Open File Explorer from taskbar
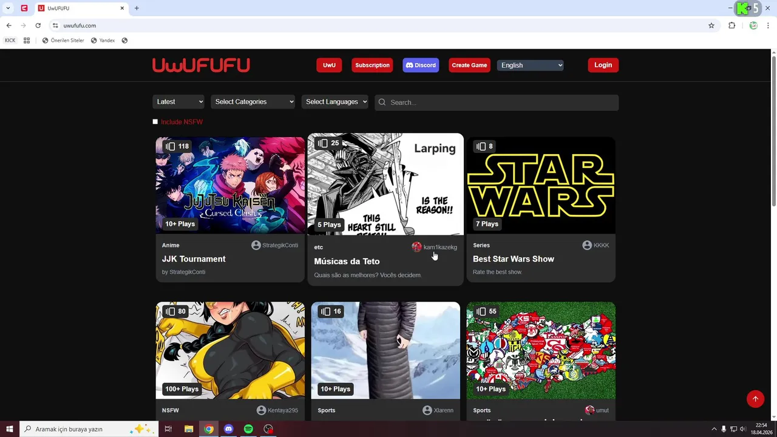The width and height of the screenshot is (777, 437). coord(188,429)
